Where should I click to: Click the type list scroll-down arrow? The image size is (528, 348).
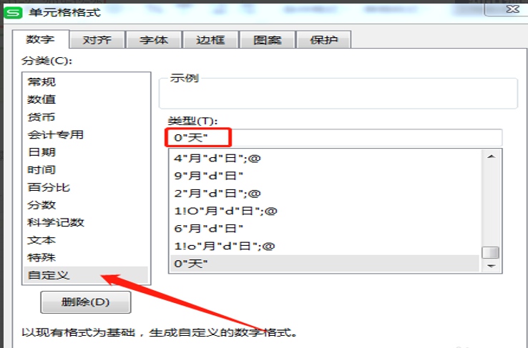coord(491,266)
